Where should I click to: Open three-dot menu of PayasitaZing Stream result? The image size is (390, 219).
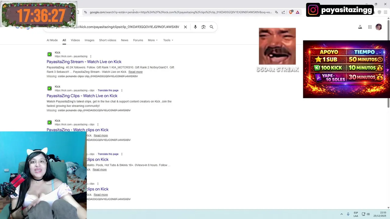[x=91, y=56]
